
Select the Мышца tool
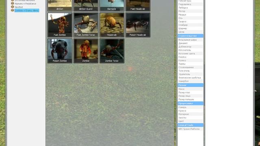point(191,15)
